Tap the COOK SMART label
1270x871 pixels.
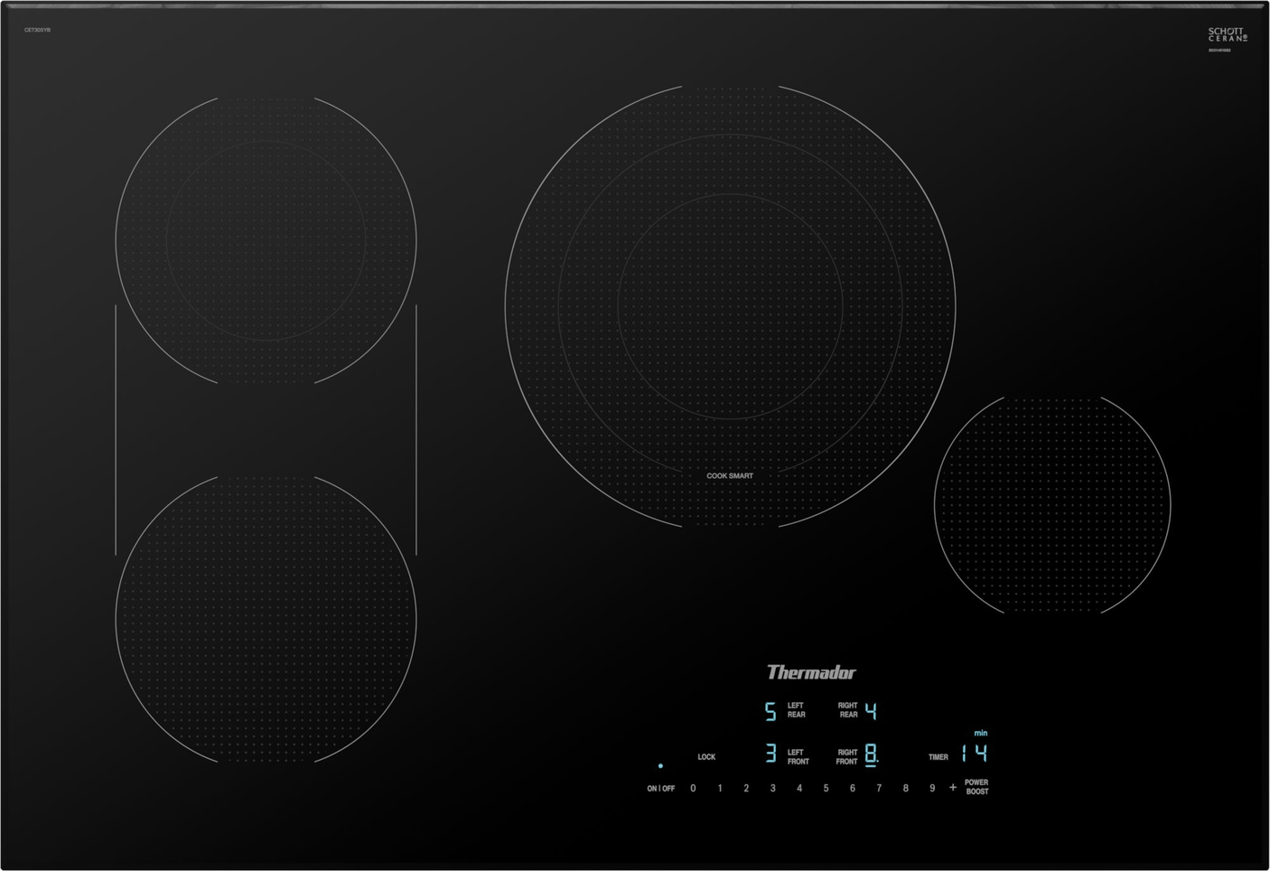(x=730, y=476)
